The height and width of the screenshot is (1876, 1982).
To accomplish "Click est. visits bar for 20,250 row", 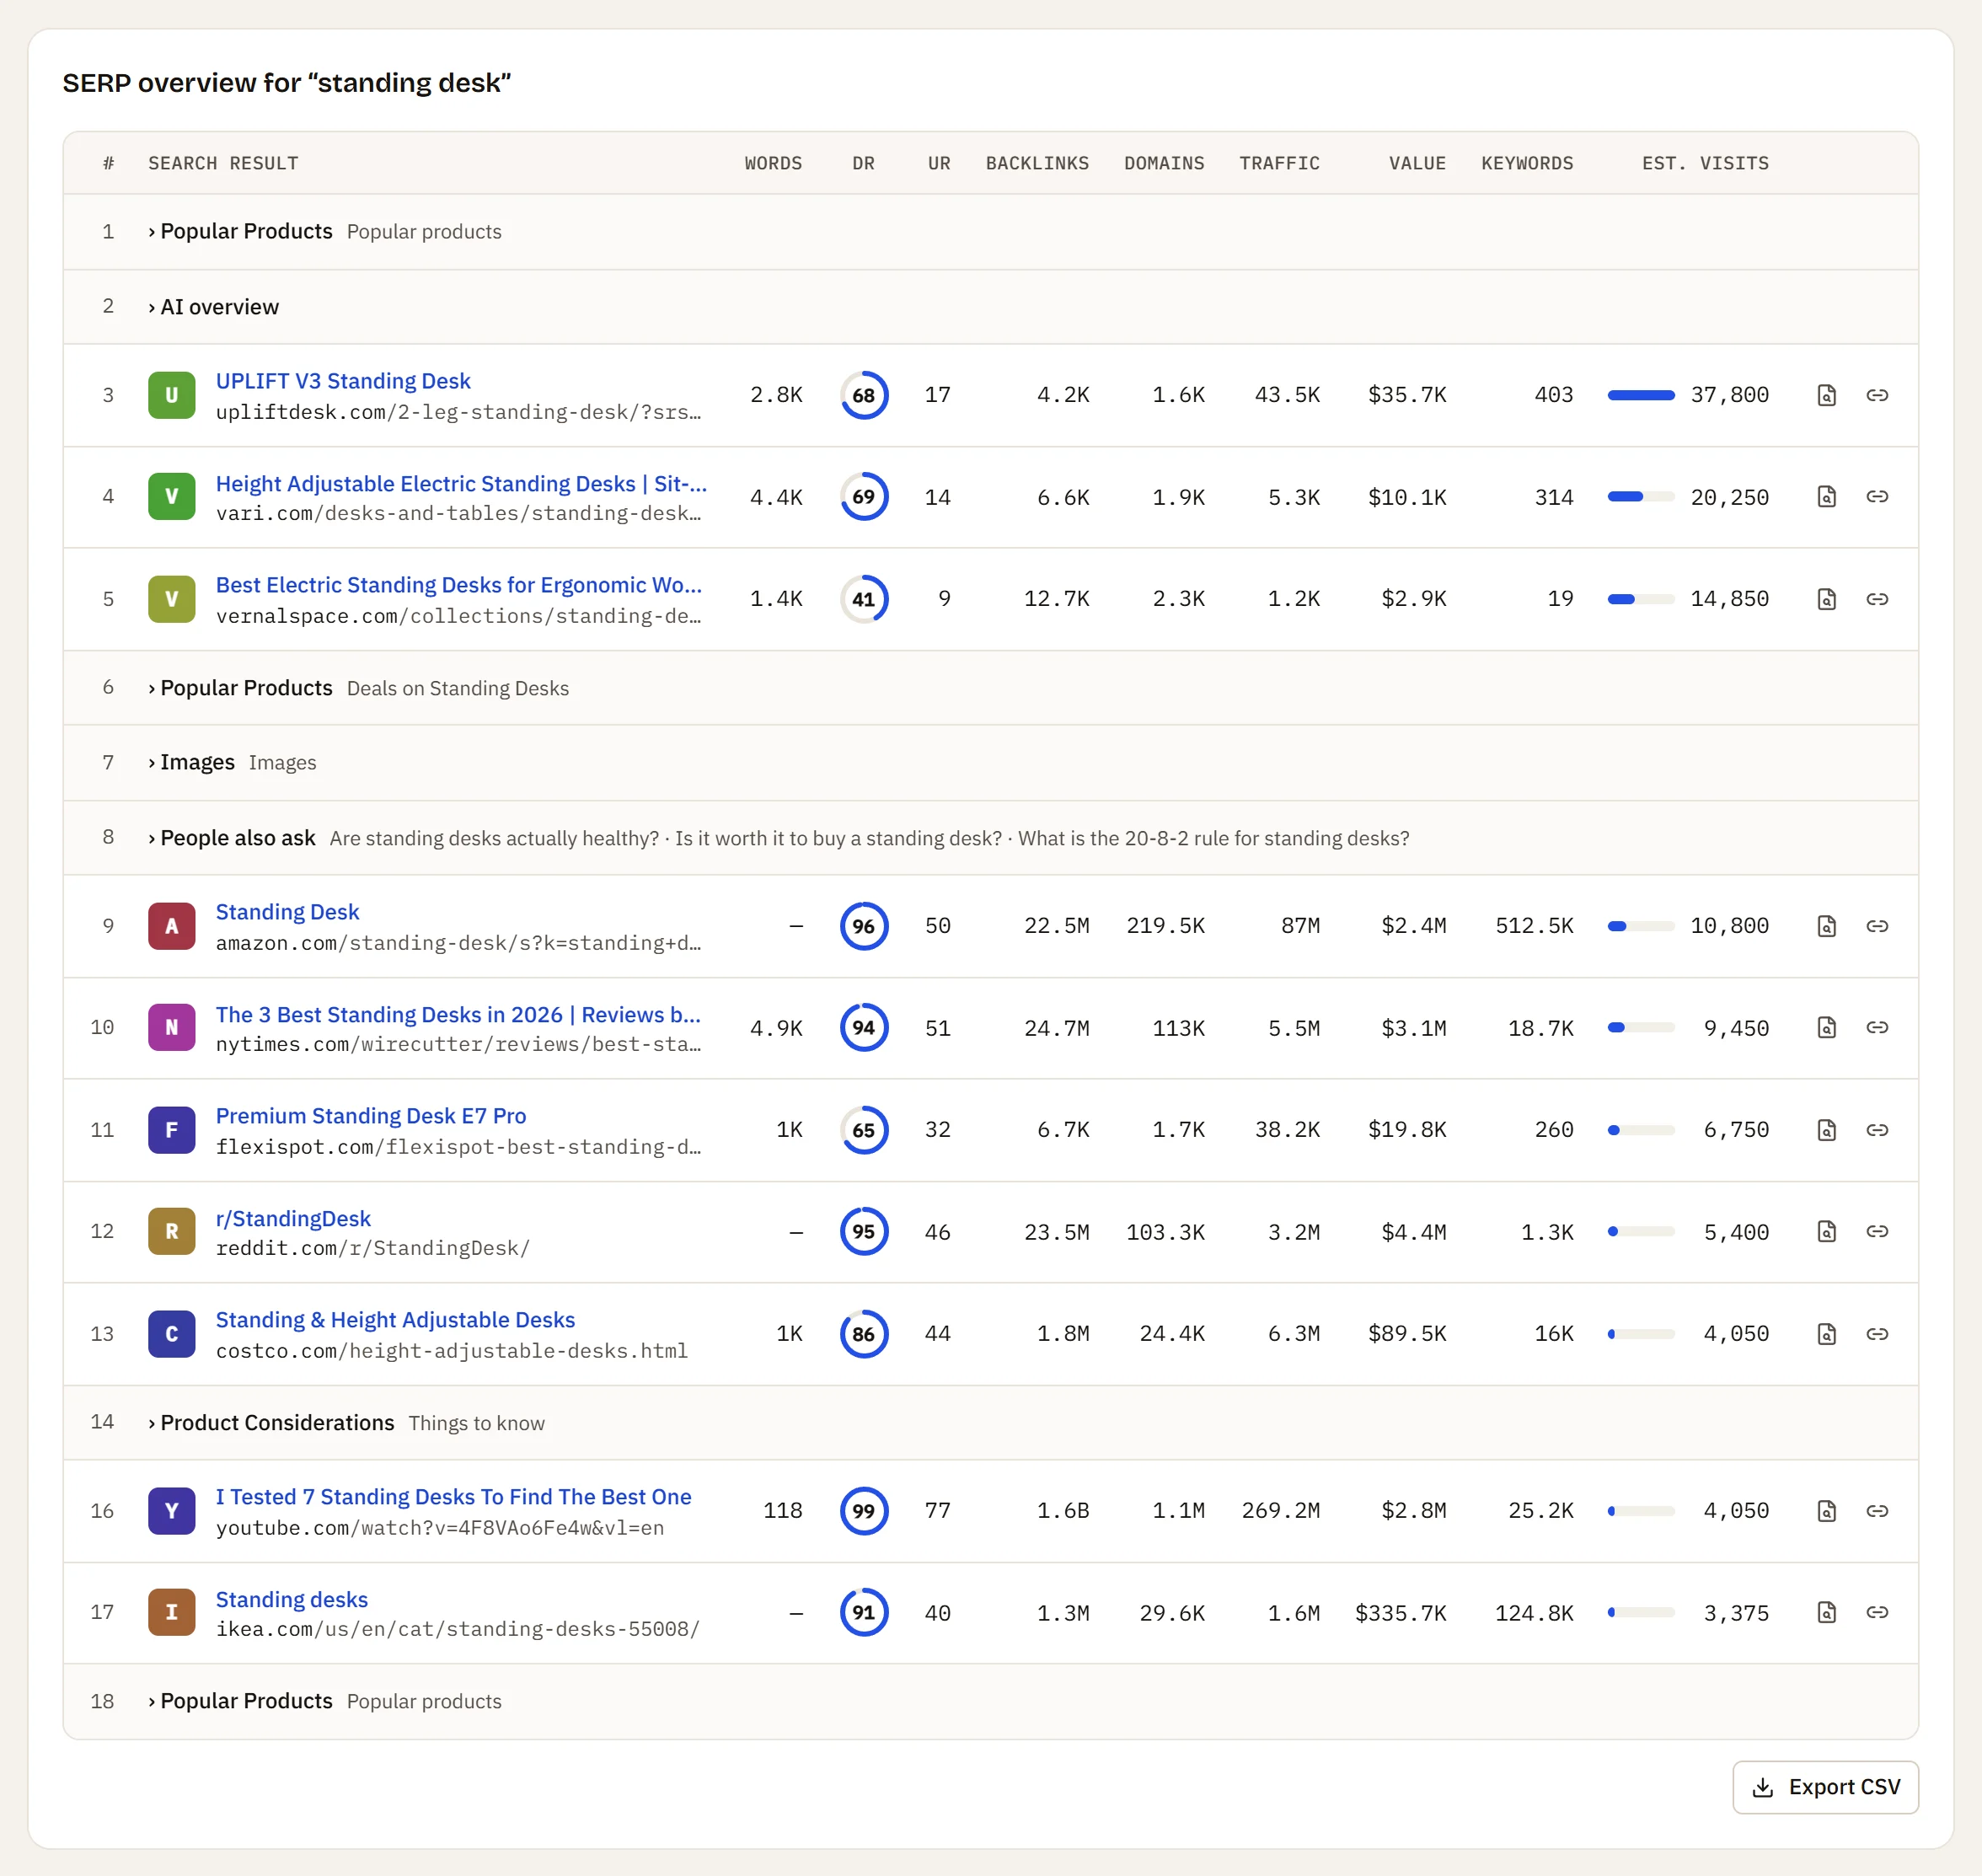I will click(x=1641, y=497).
